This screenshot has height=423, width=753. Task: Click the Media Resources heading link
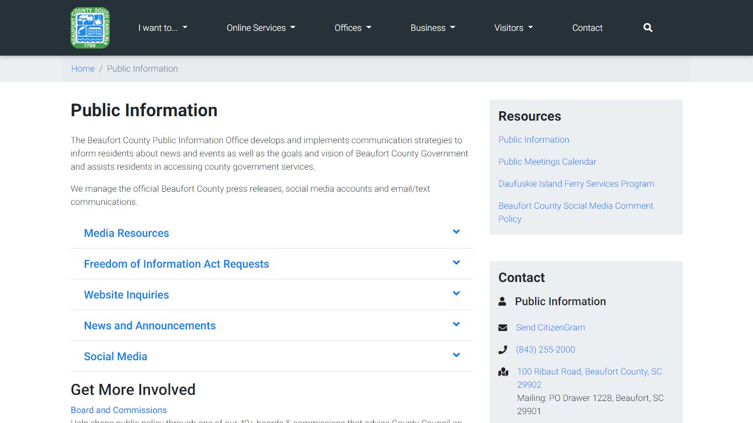tap(126, 233)
